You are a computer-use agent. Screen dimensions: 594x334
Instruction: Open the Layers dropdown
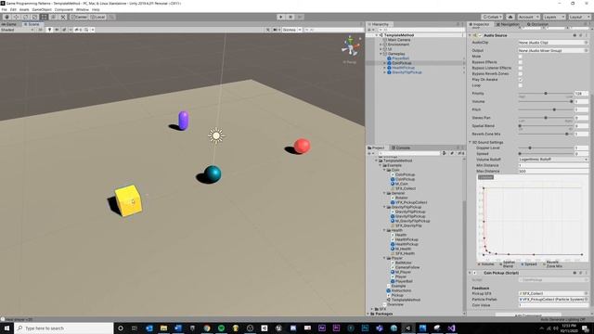[553, 17]
